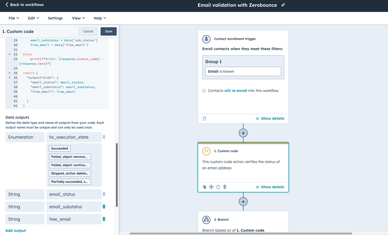
Task: Select the Failed, object continu option
Action: click(x=70, y=165)
